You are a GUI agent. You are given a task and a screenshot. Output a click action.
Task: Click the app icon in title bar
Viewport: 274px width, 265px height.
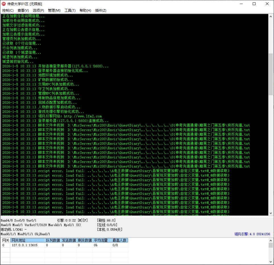(x=4, y=4)
